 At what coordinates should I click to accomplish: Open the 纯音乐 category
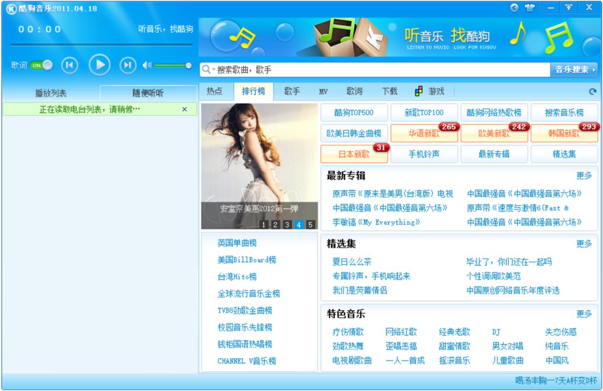click(x=557, y=346)
